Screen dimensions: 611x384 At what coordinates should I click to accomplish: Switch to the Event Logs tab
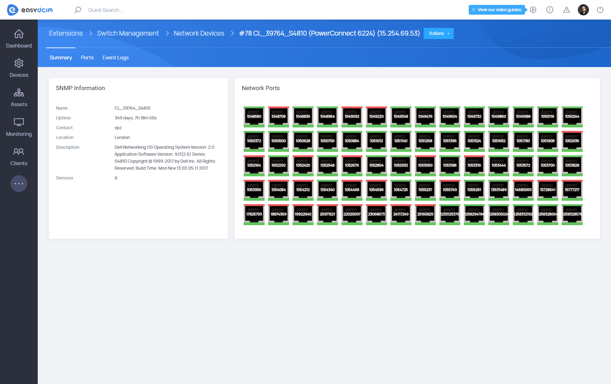click(x=116, y=58)
